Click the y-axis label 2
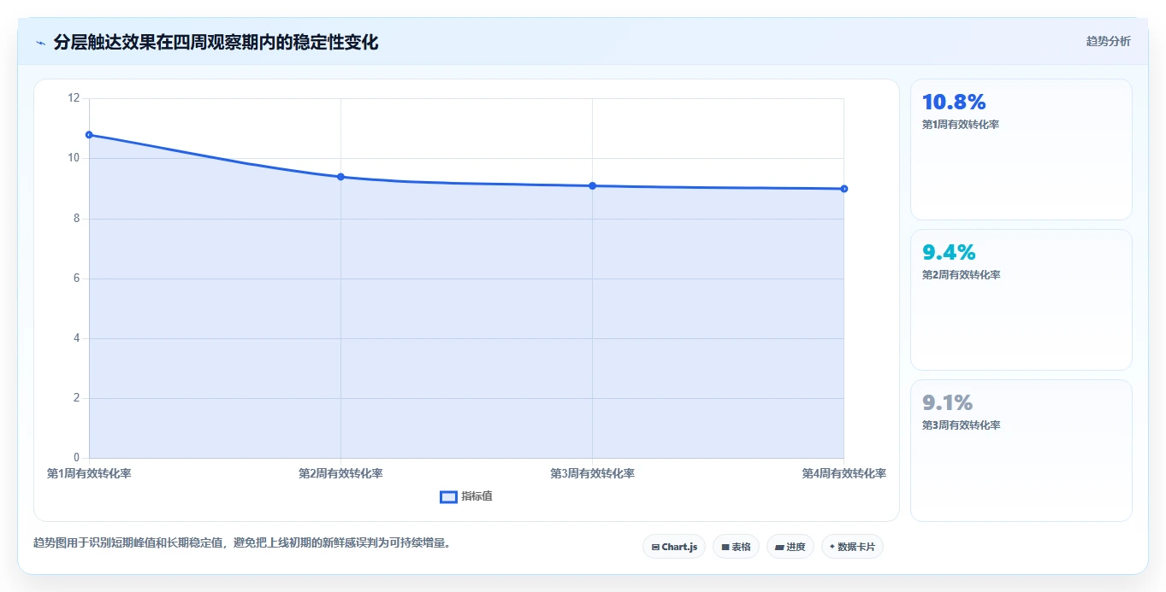This screenshot has width=1166, height=592. tap(76, 398)
